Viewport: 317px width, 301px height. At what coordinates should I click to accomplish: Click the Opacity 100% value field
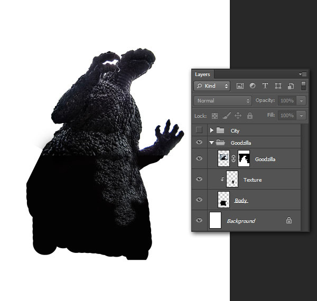point(287,101)
